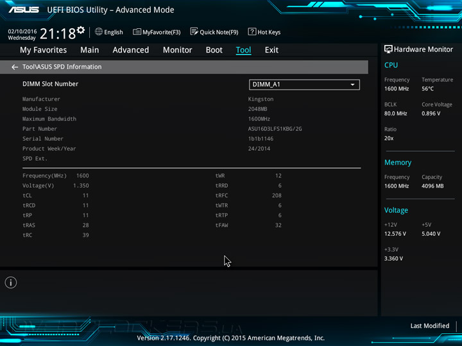Click the tRTP timing label
Screen dimensions: 462x346
[221, 215]
